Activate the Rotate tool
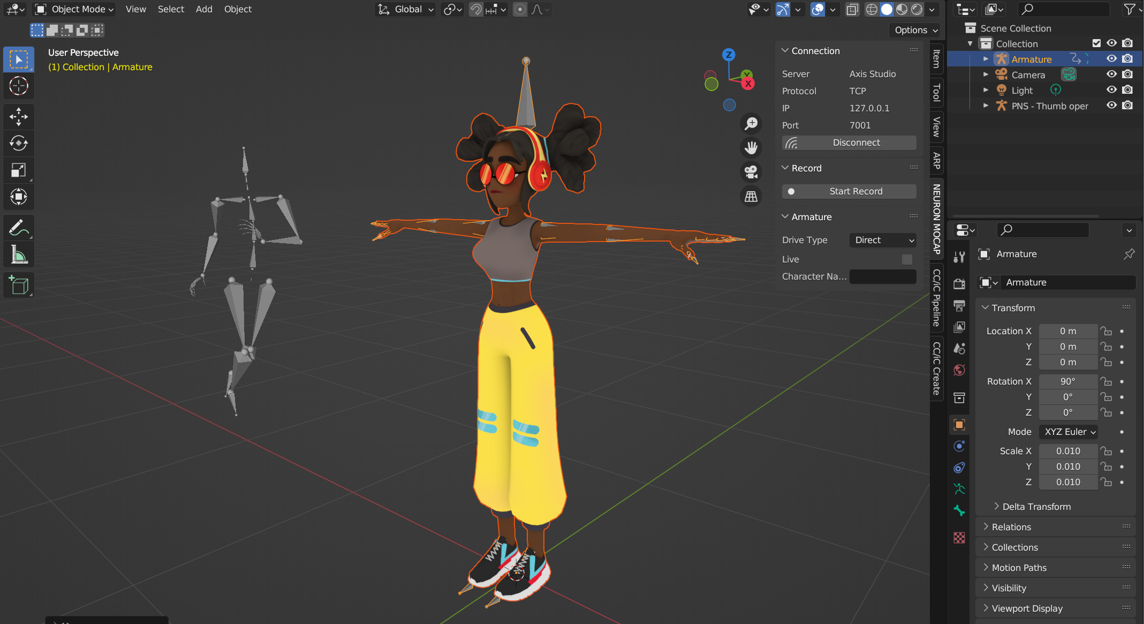 pos(19,143)
